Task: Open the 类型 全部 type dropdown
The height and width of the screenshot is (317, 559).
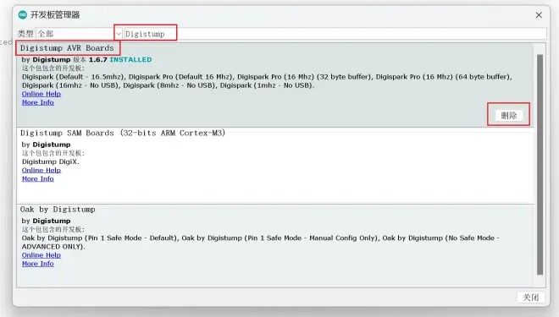Action: 79,34
